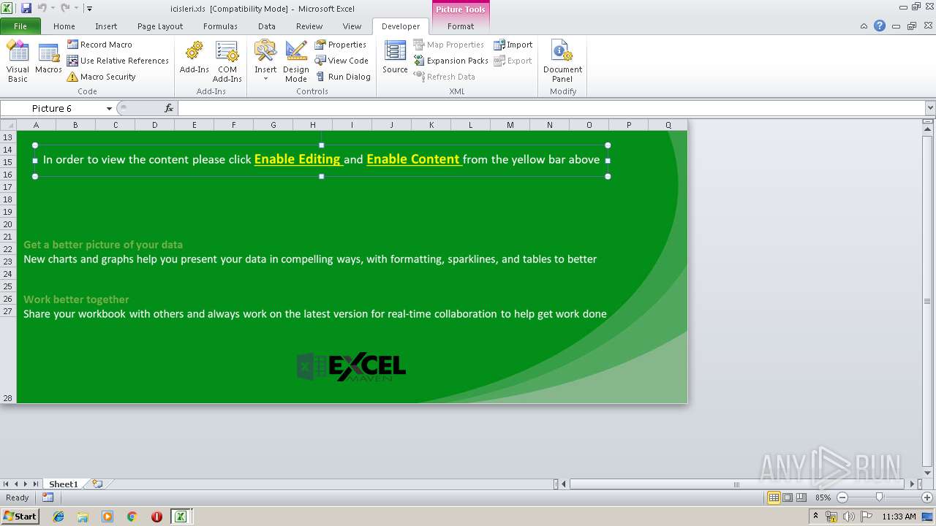936x526 pixels.
Task: Switch to the Home tab
Action: tap(64, 26)
